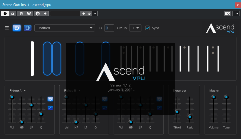Take plugin snapshot with camera icon
Screen dimensions: 241x139
[228, 14]
